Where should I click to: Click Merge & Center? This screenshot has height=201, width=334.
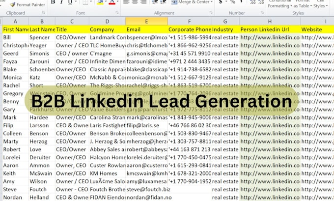click(x=190, y=2)
